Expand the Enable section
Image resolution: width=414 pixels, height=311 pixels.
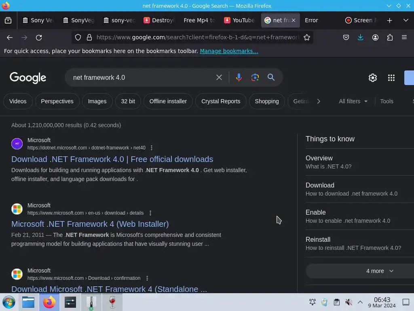pyautogui.click(x=359, y=216)
